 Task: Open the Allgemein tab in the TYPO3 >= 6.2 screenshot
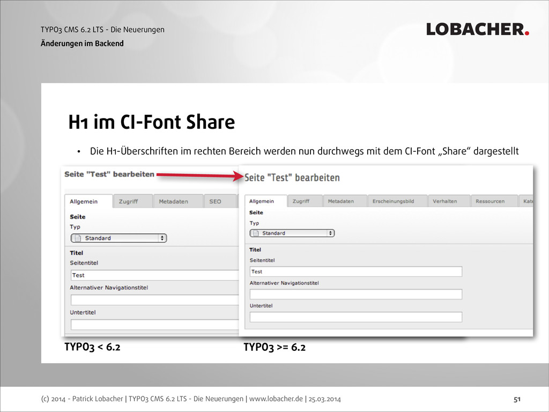coord(266,201)
